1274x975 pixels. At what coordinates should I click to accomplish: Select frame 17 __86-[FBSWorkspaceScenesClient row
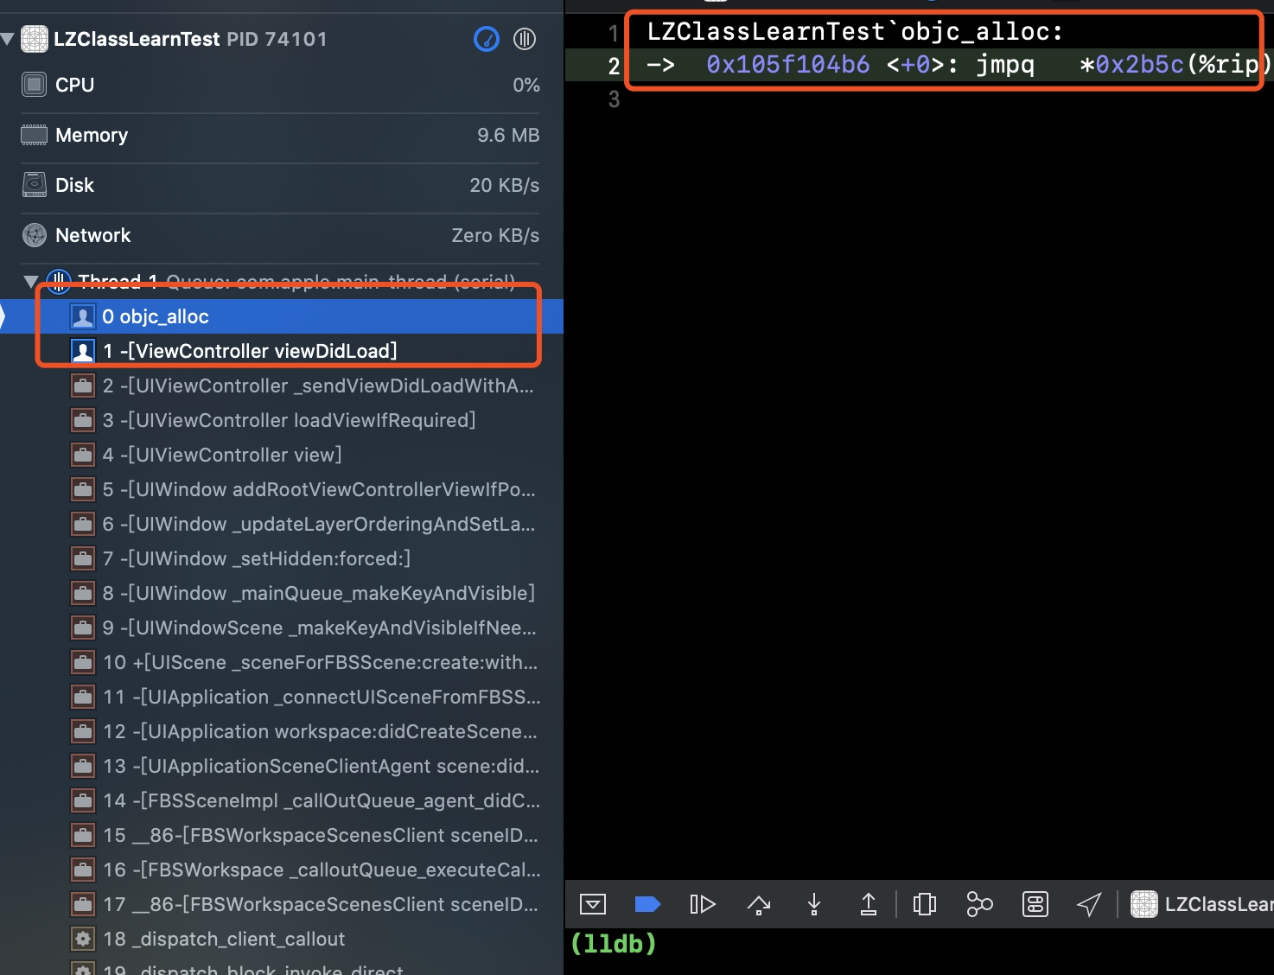coord(282,904)
